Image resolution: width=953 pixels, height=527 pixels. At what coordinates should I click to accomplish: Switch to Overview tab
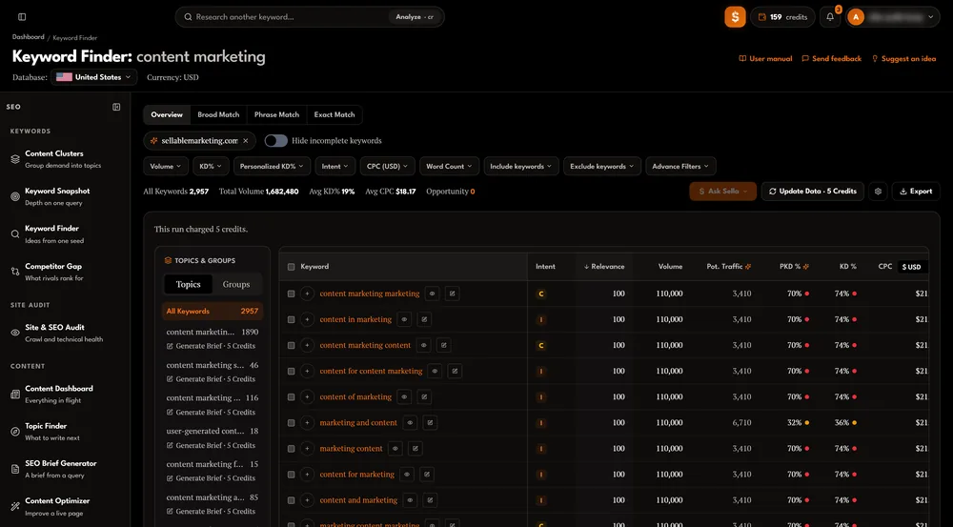pyautogui.click(x=167, y=115)
